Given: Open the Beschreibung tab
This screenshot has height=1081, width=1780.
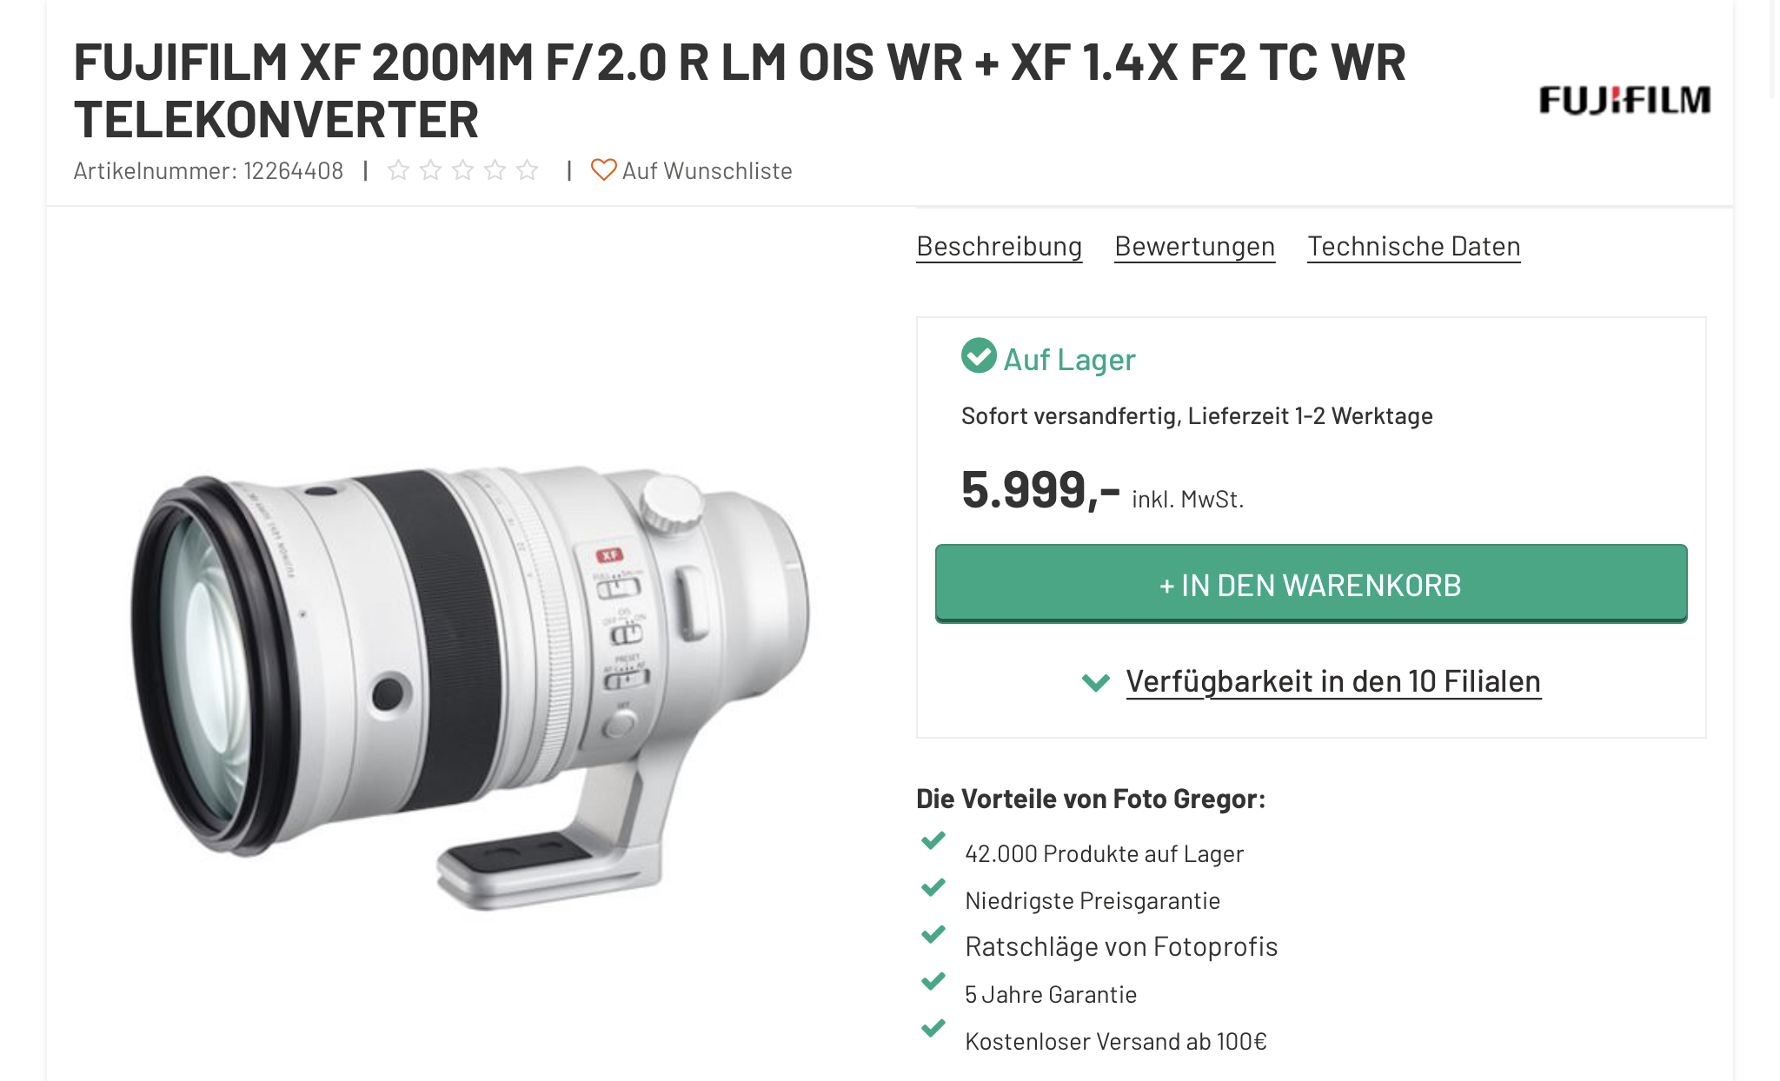Looking at the screenshot, I should tap(1000, 247).
